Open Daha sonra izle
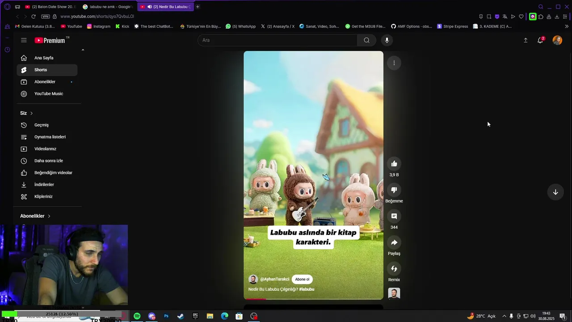 click(x=47, y=161)
